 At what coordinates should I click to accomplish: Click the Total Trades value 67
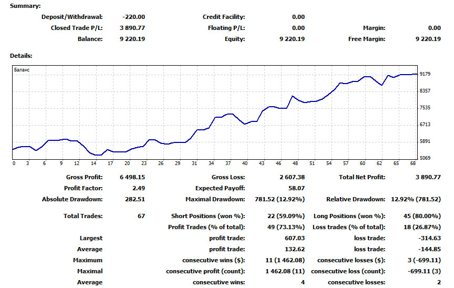pos(140,216)
